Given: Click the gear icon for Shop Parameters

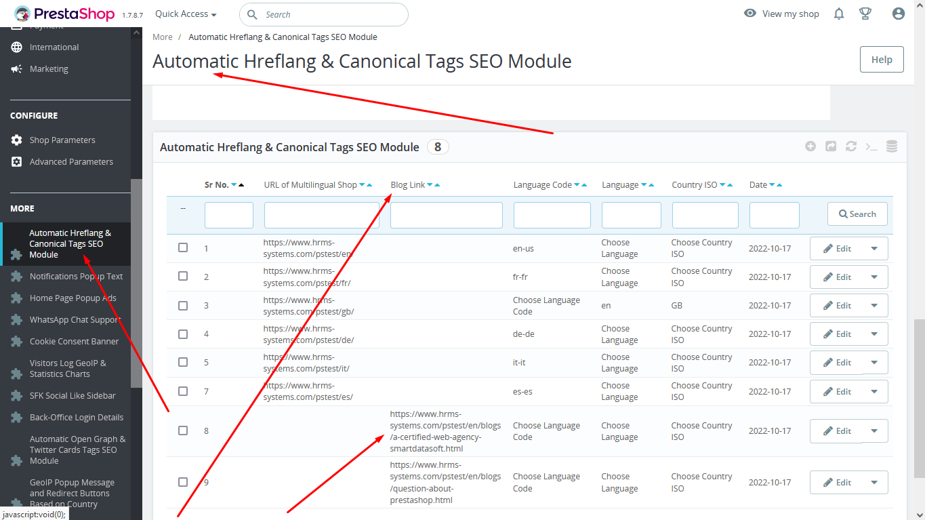Looking at the screenshot, I should click(16, 140).
